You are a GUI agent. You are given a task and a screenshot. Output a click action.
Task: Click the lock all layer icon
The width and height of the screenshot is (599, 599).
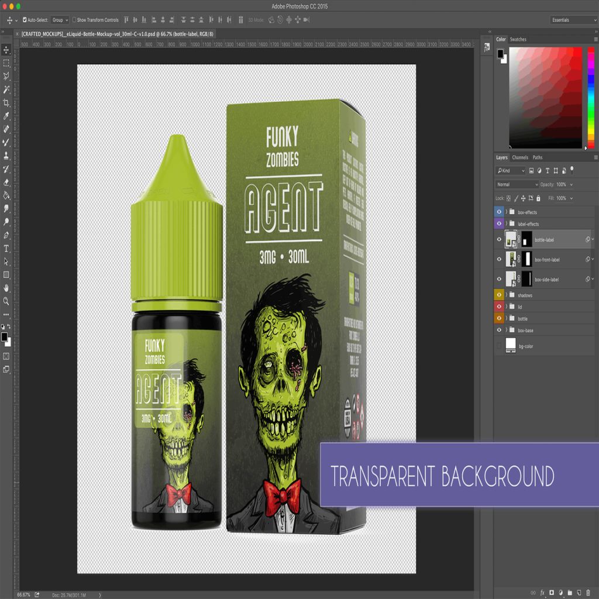point(538,198)
